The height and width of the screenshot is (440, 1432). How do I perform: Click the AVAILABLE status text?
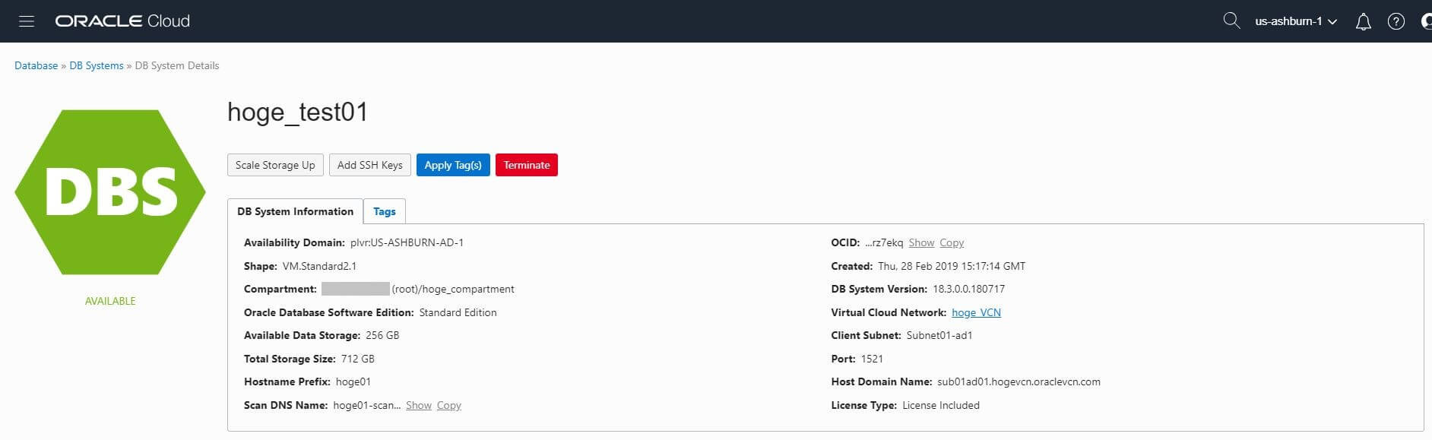pyautogui.click(x=110, y=301)
